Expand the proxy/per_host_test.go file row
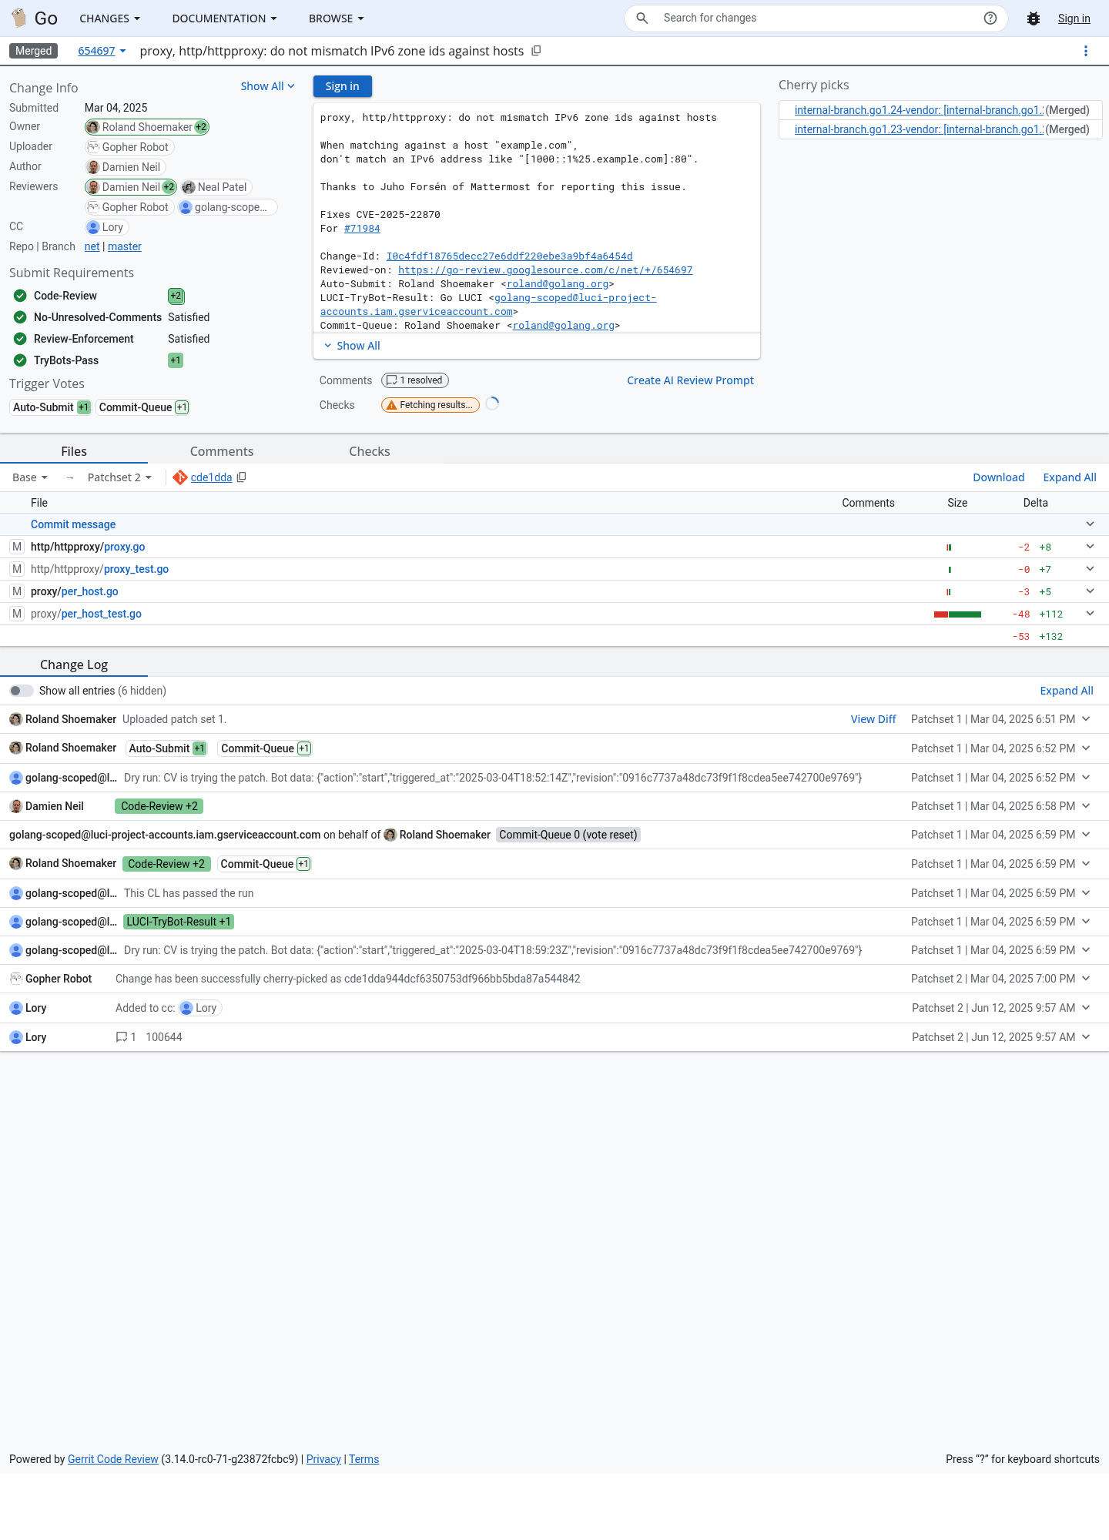Viewport: 1109px width, 1540px height. tap(1090, 614)
